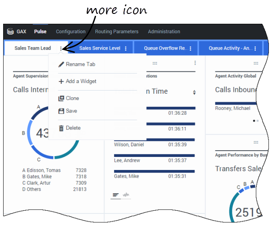The height and width of the screenshot is (226, 272).
Task: Click the Agent Supervision widget title
Action: pyautogui.click(x=31, y=76)
